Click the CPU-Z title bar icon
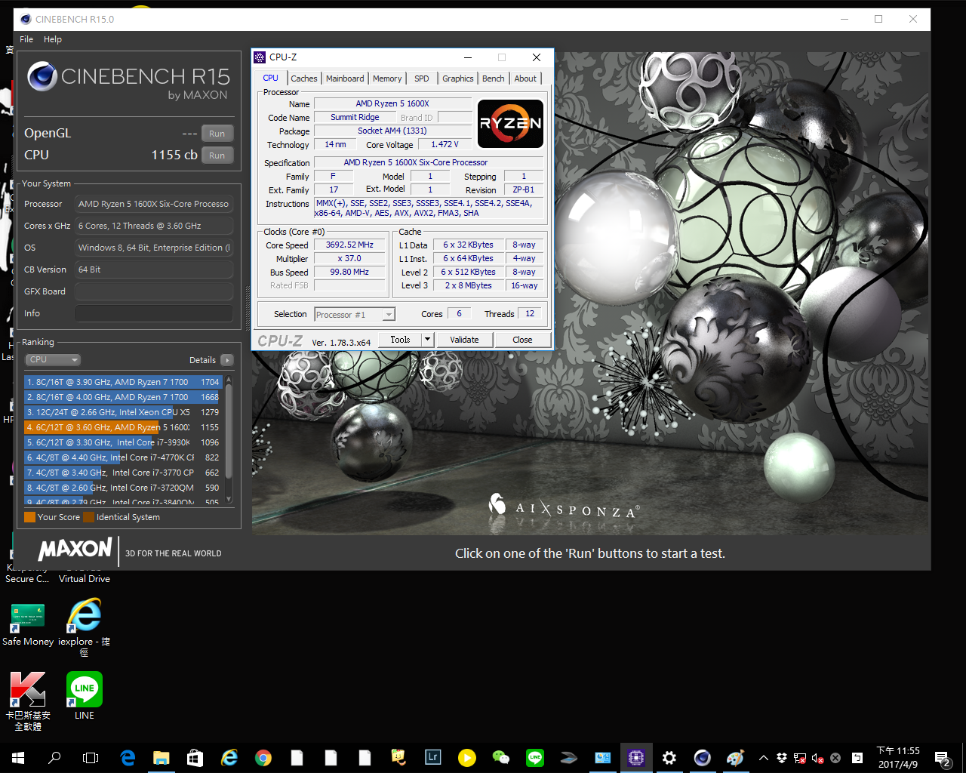966x773 pixels. point(260,57)
